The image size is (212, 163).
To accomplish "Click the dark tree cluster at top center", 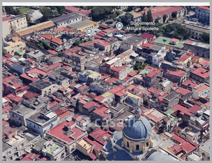I will pyautogui.click(x=101, y=12).
